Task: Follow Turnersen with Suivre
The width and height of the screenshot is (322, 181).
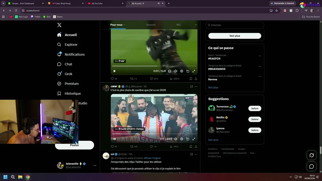Action: (x=255, y=108)
